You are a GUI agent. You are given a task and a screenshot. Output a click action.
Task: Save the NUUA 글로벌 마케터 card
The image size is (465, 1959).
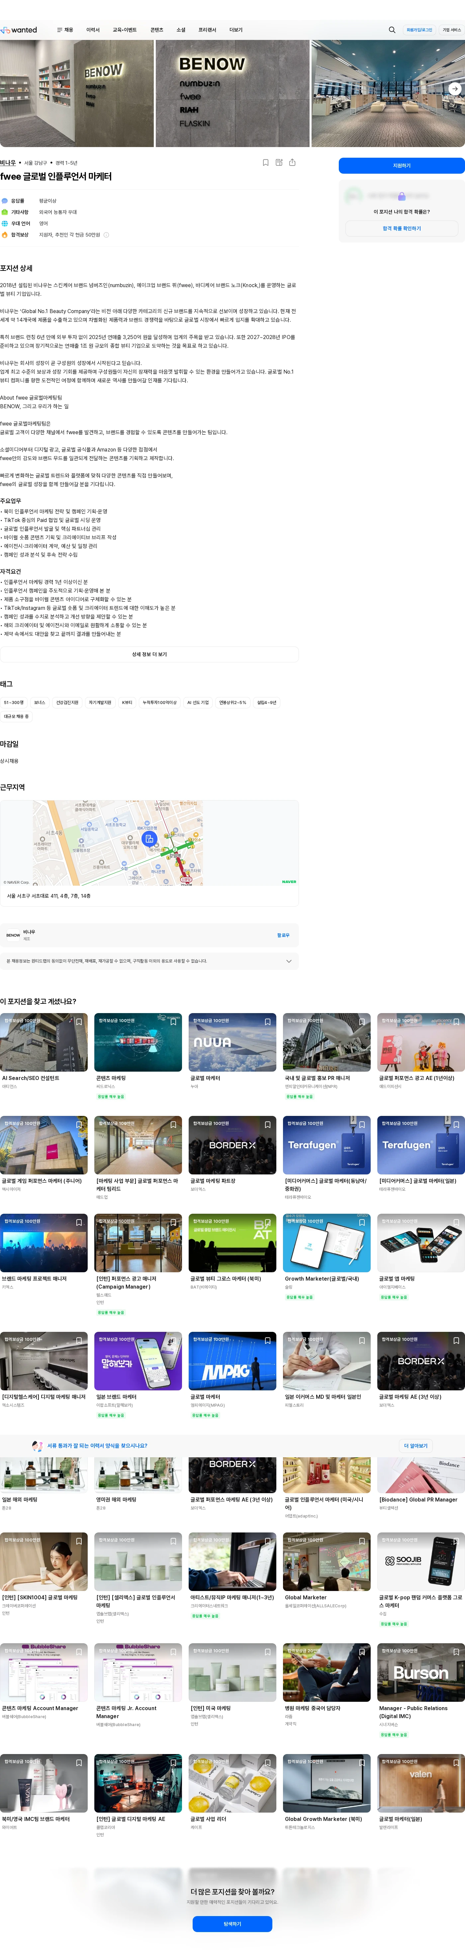click(267, 1021)
